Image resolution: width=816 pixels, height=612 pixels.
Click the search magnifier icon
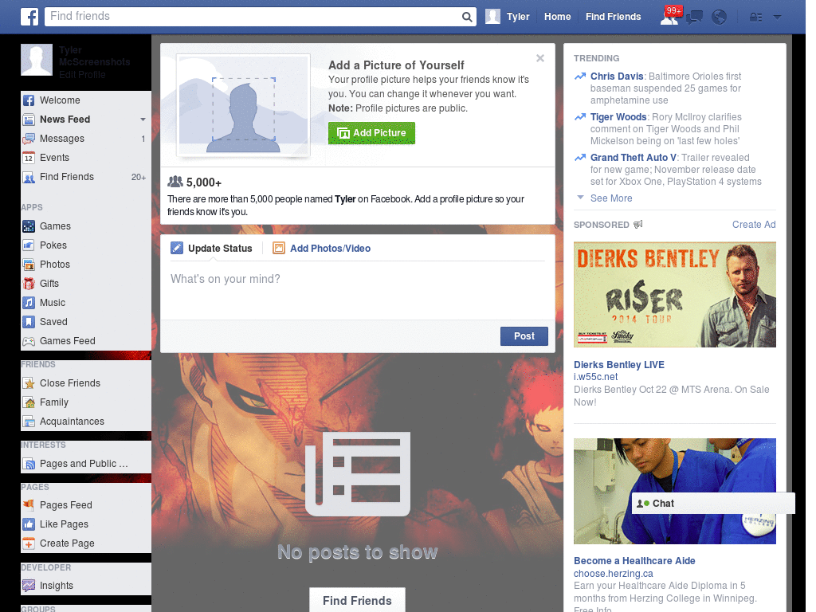coord(467,17)
